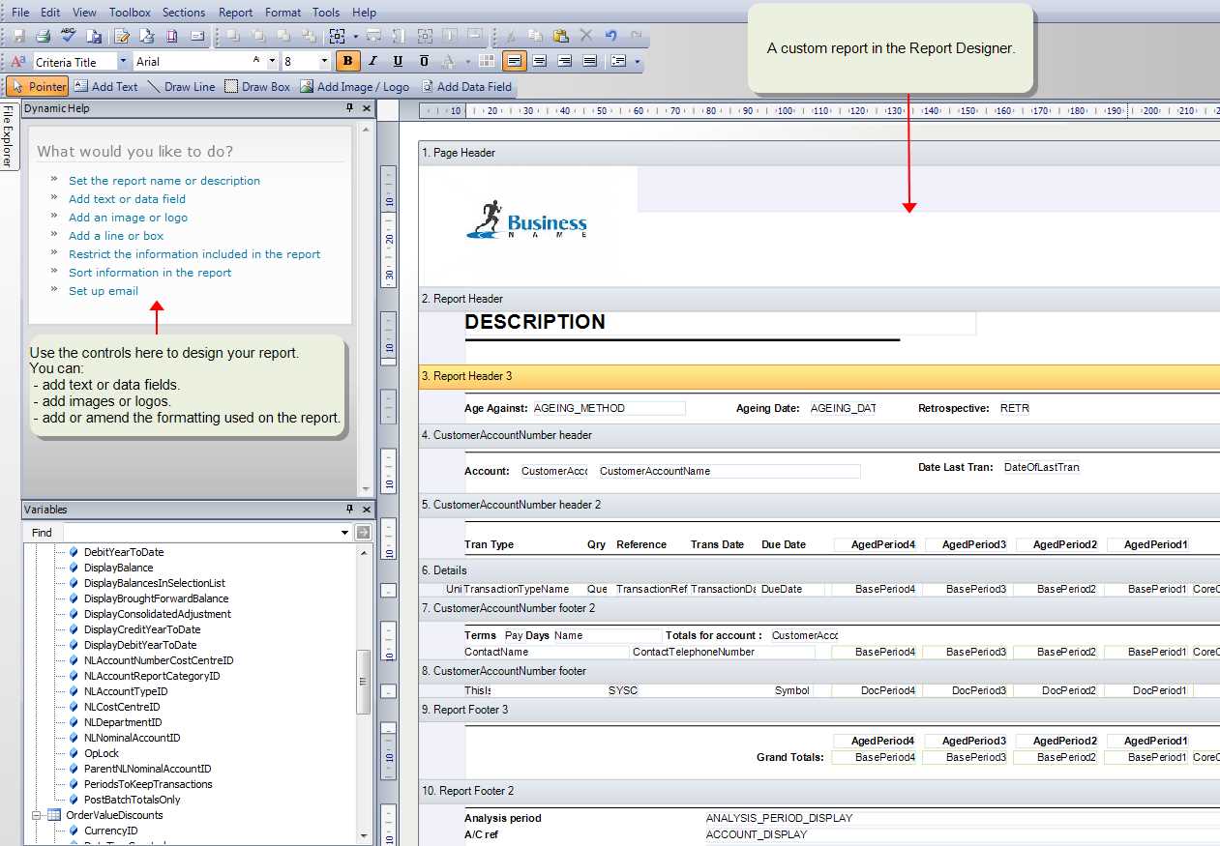Activate the Pointer tool
The height and width of the screenshot is (846, 1220).
coord(38,86)
